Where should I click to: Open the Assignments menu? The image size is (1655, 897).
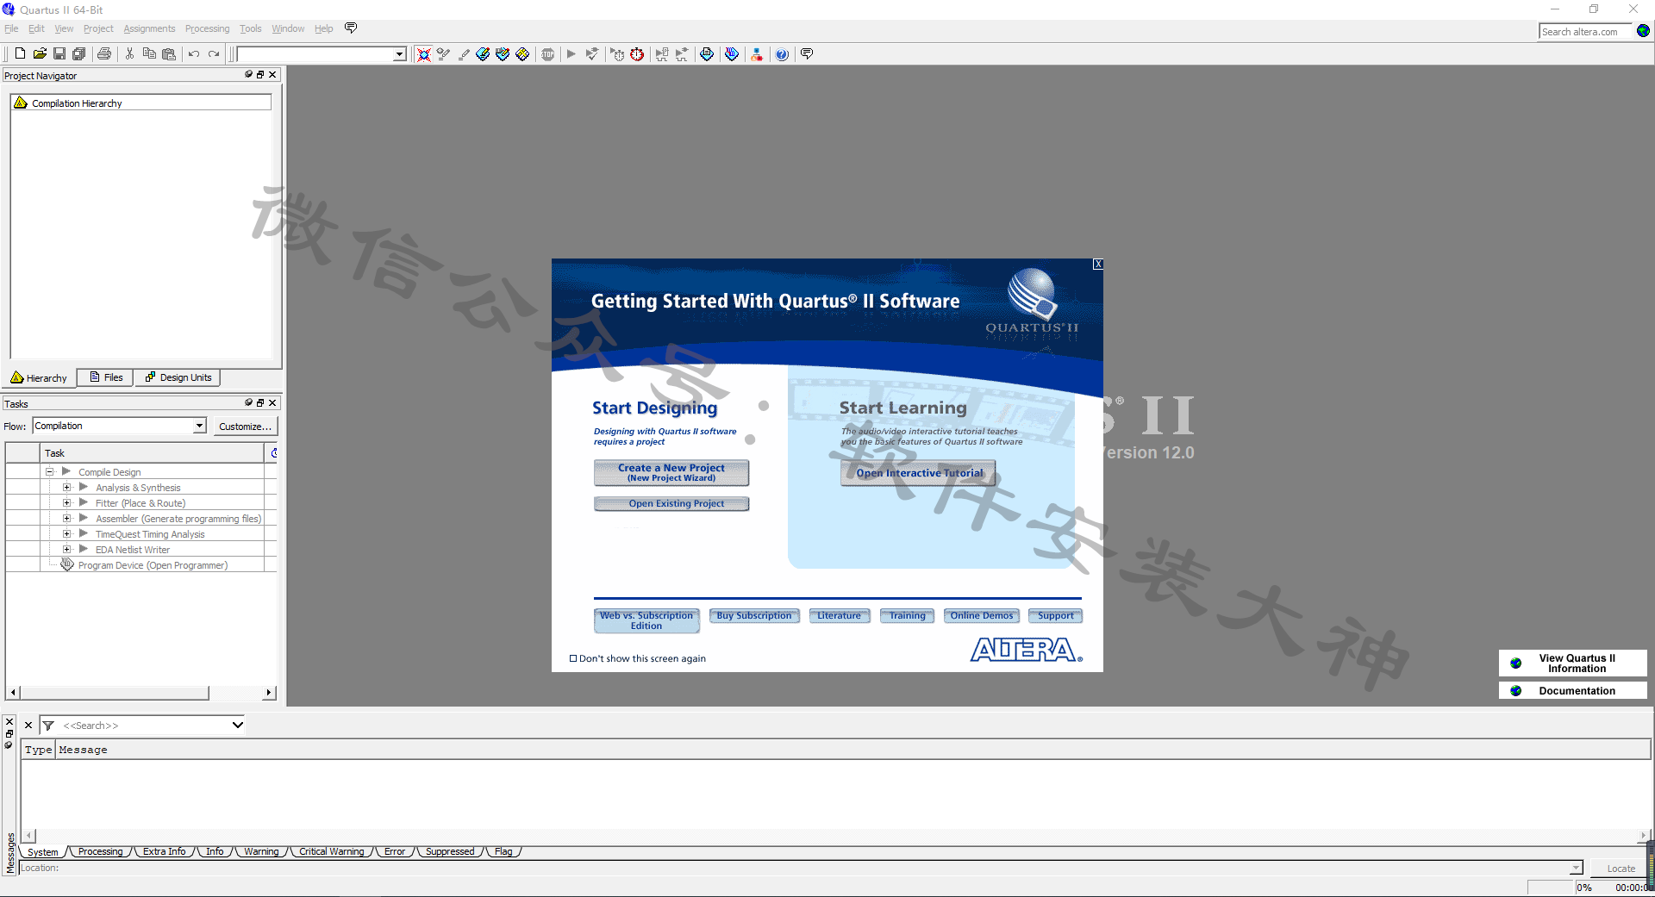click(149, 28)
